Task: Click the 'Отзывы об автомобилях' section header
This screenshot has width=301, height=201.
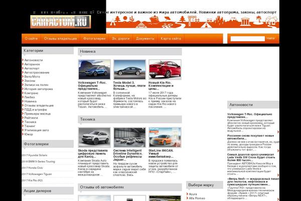Action: 130,187
